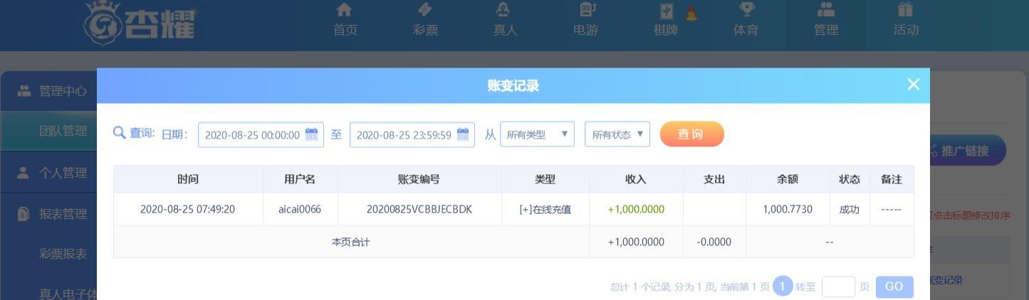This screenshot has height=300, width=1029.
Task: Click the orange 查询 search button
Action: pyautogui.click(x=692, y=134)
